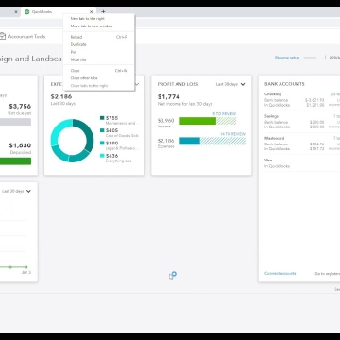Click the '8 TO REVIEW' income link
Image resolution: width=340 pixels, height=340 pixels.
225,113
